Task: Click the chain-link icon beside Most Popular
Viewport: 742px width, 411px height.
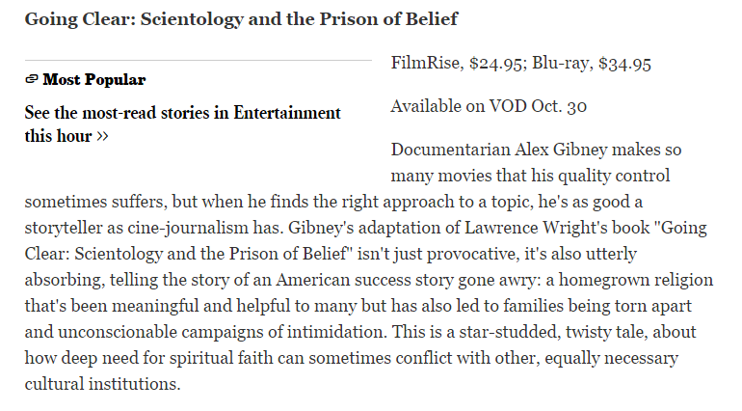Action: (31, 79)
